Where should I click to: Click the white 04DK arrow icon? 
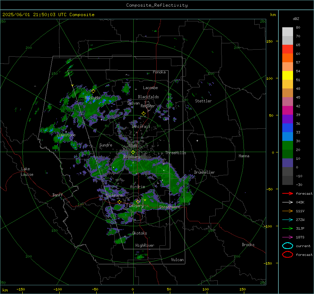(x=287, y=202)
